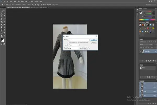Switch to the second document tab

[x=39, y=8]
